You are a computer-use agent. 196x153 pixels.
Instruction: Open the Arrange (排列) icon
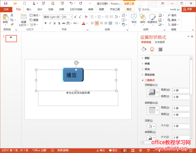click(143, 18)
